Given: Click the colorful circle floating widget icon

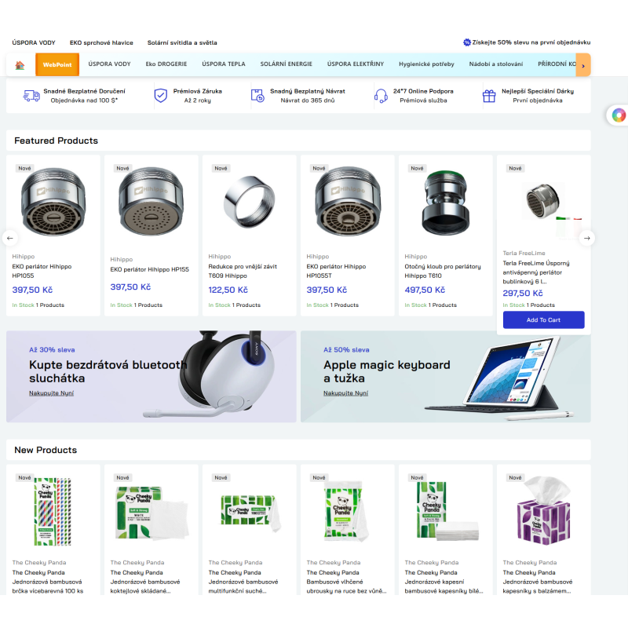Looking at the screenshot, I should (x=619, y=115).
